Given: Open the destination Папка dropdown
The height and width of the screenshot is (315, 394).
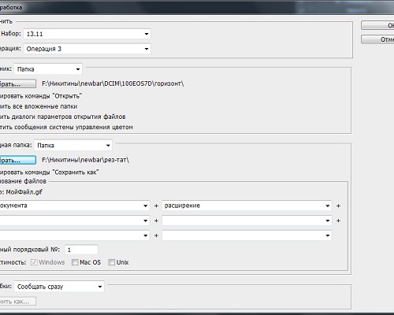Looking at the screenshot, I should 73,146.
